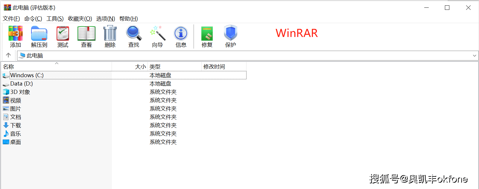Image resolution: width=479 pixels, height=189 pixels.
Task: Open the 选项(N) menu
Action: tap(106, 19)
